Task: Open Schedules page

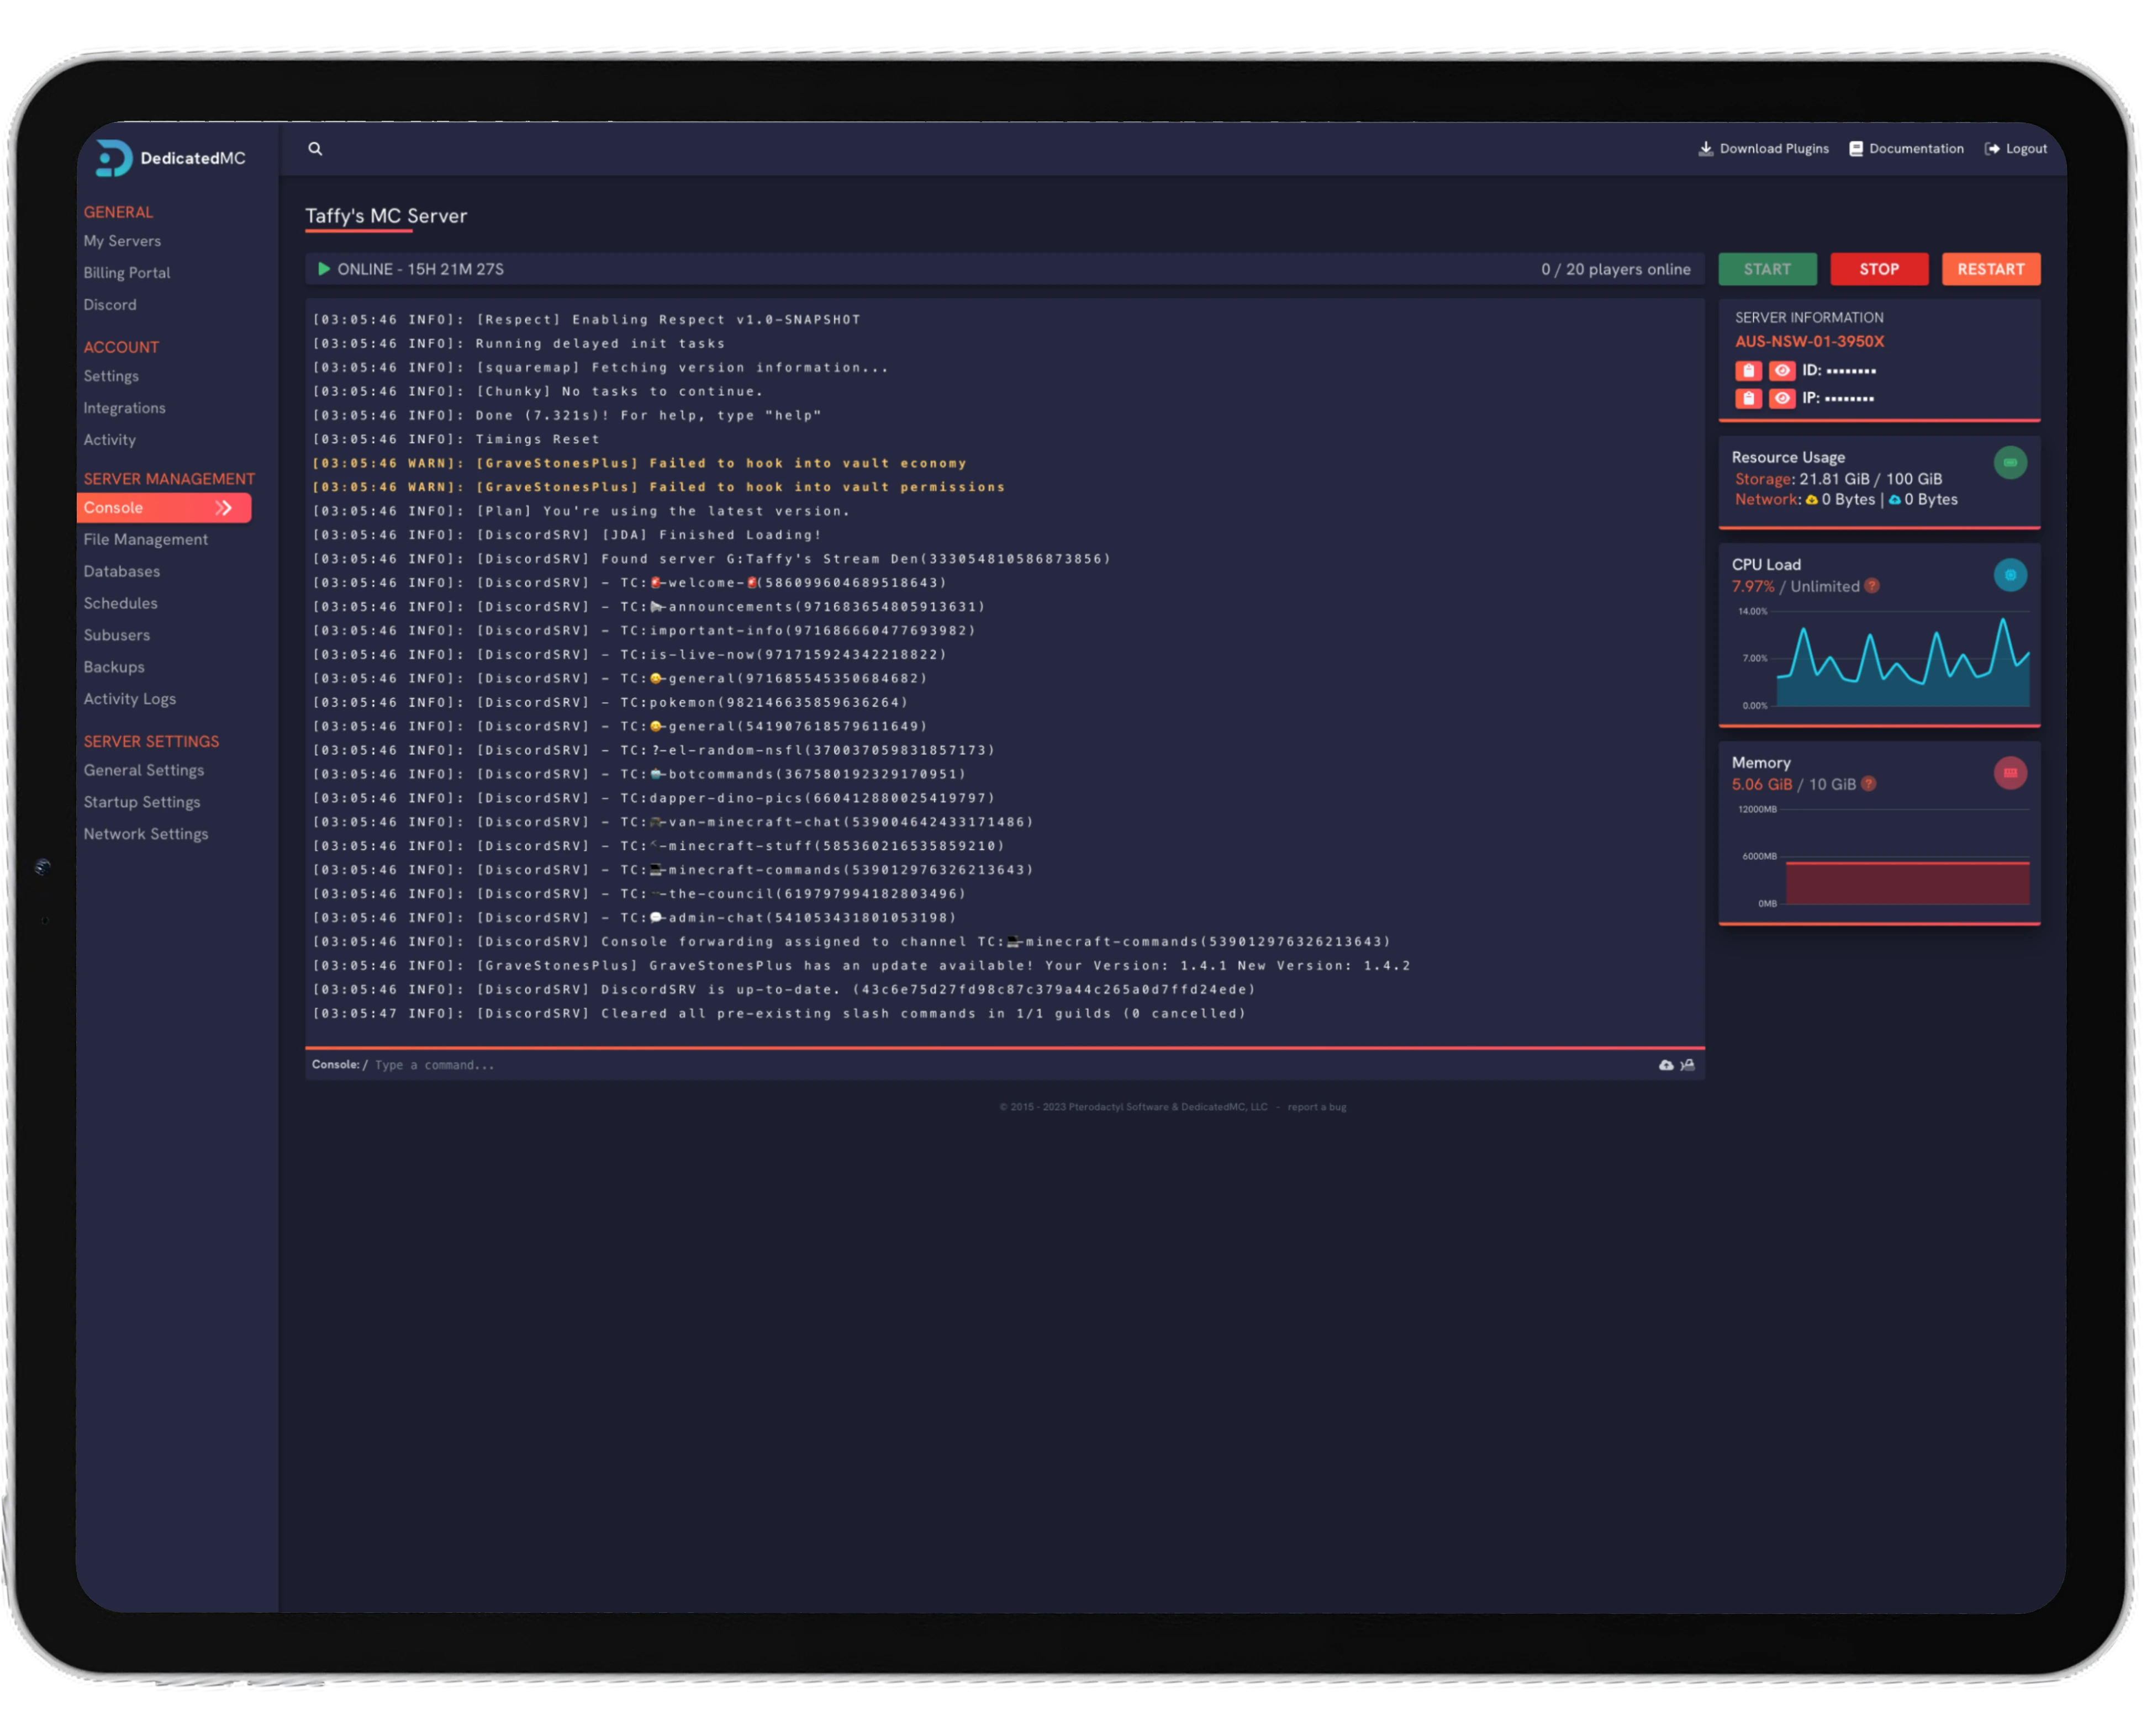Action: (121, 605)
